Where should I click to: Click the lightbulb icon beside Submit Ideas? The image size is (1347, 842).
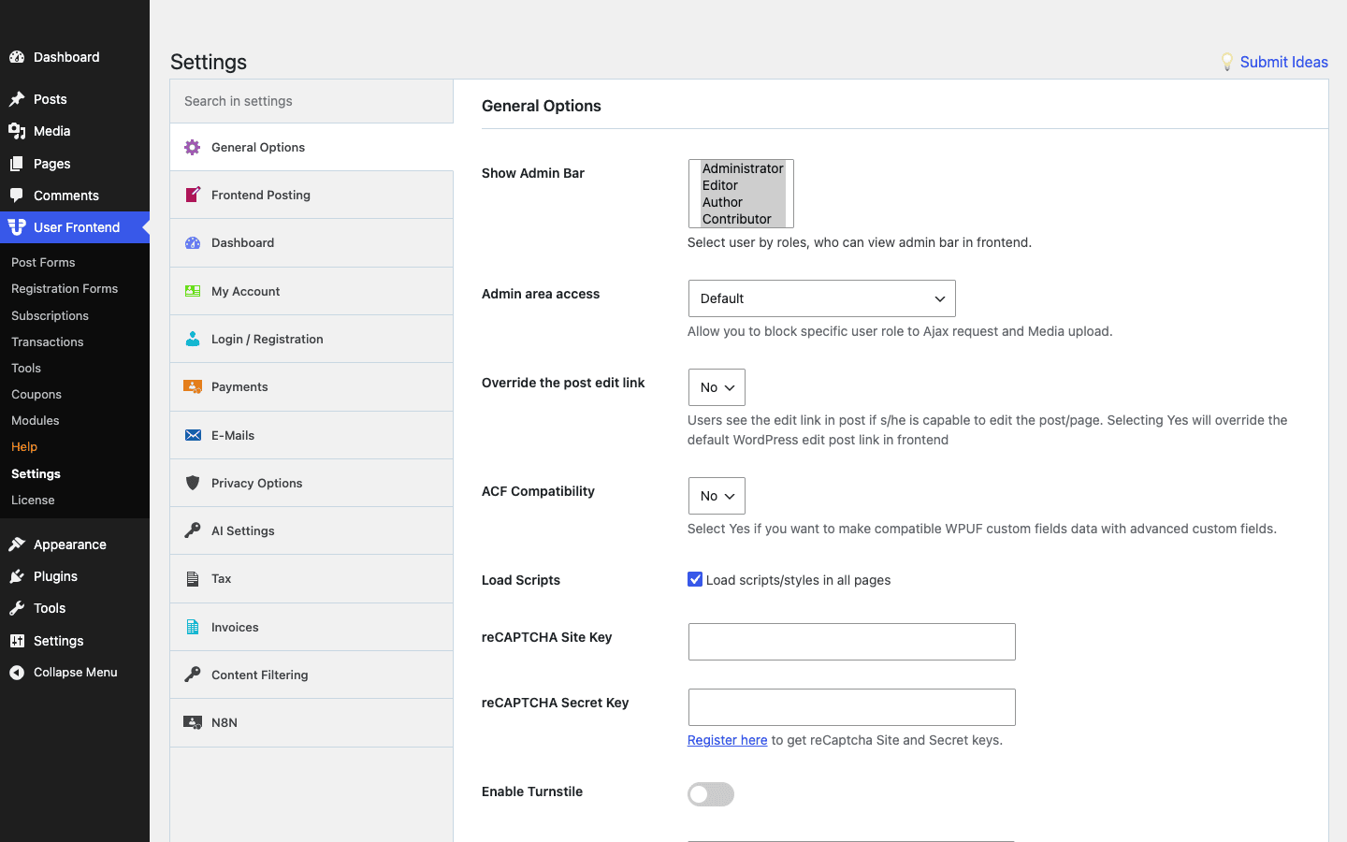(1227, 62)
